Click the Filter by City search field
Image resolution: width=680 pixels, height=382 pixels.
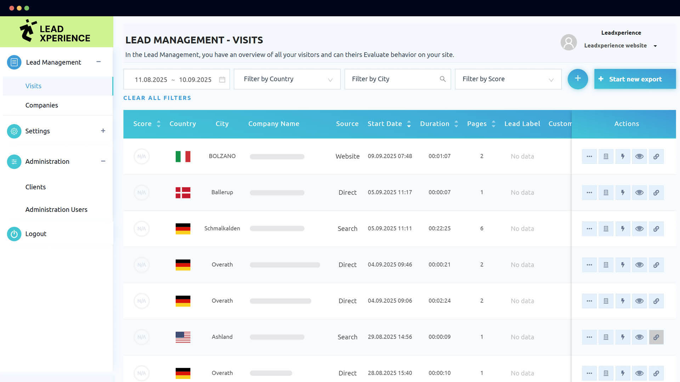(393, 79)
